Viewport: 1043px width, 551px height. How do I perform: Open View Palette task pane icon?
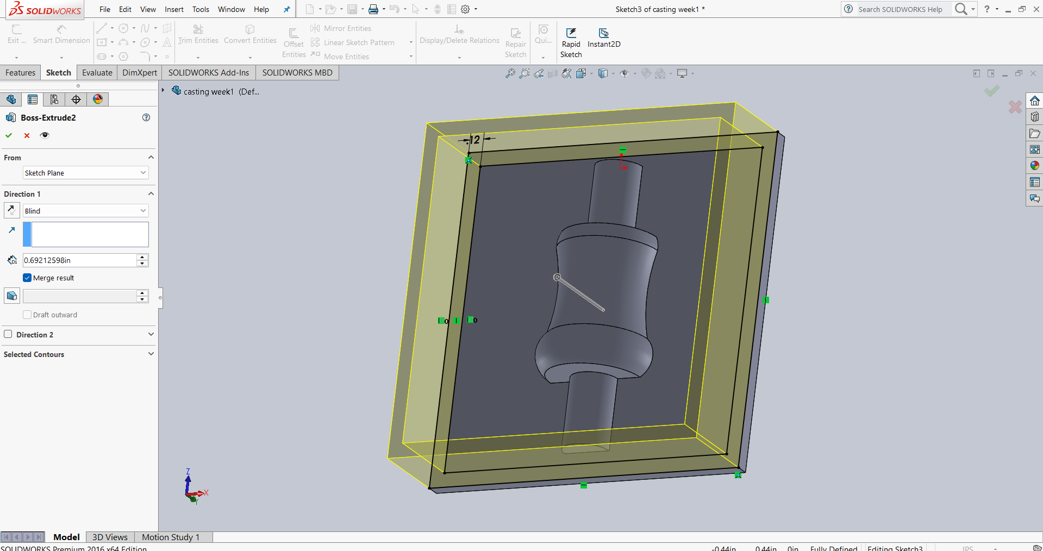coord(1034,149)
